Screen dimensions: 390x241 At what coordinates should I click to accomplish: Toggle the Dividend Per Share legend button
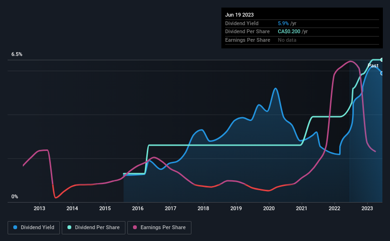(94, 228)
